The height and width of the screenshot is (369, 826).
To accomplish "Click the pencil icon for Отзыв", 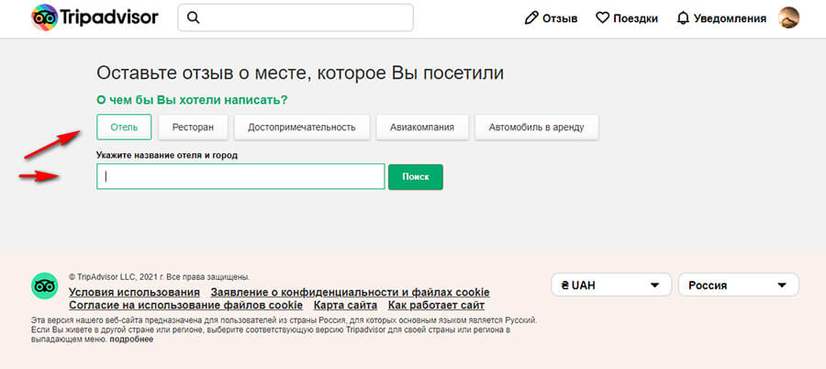I will pyautogui.click(x=530, y=18).
